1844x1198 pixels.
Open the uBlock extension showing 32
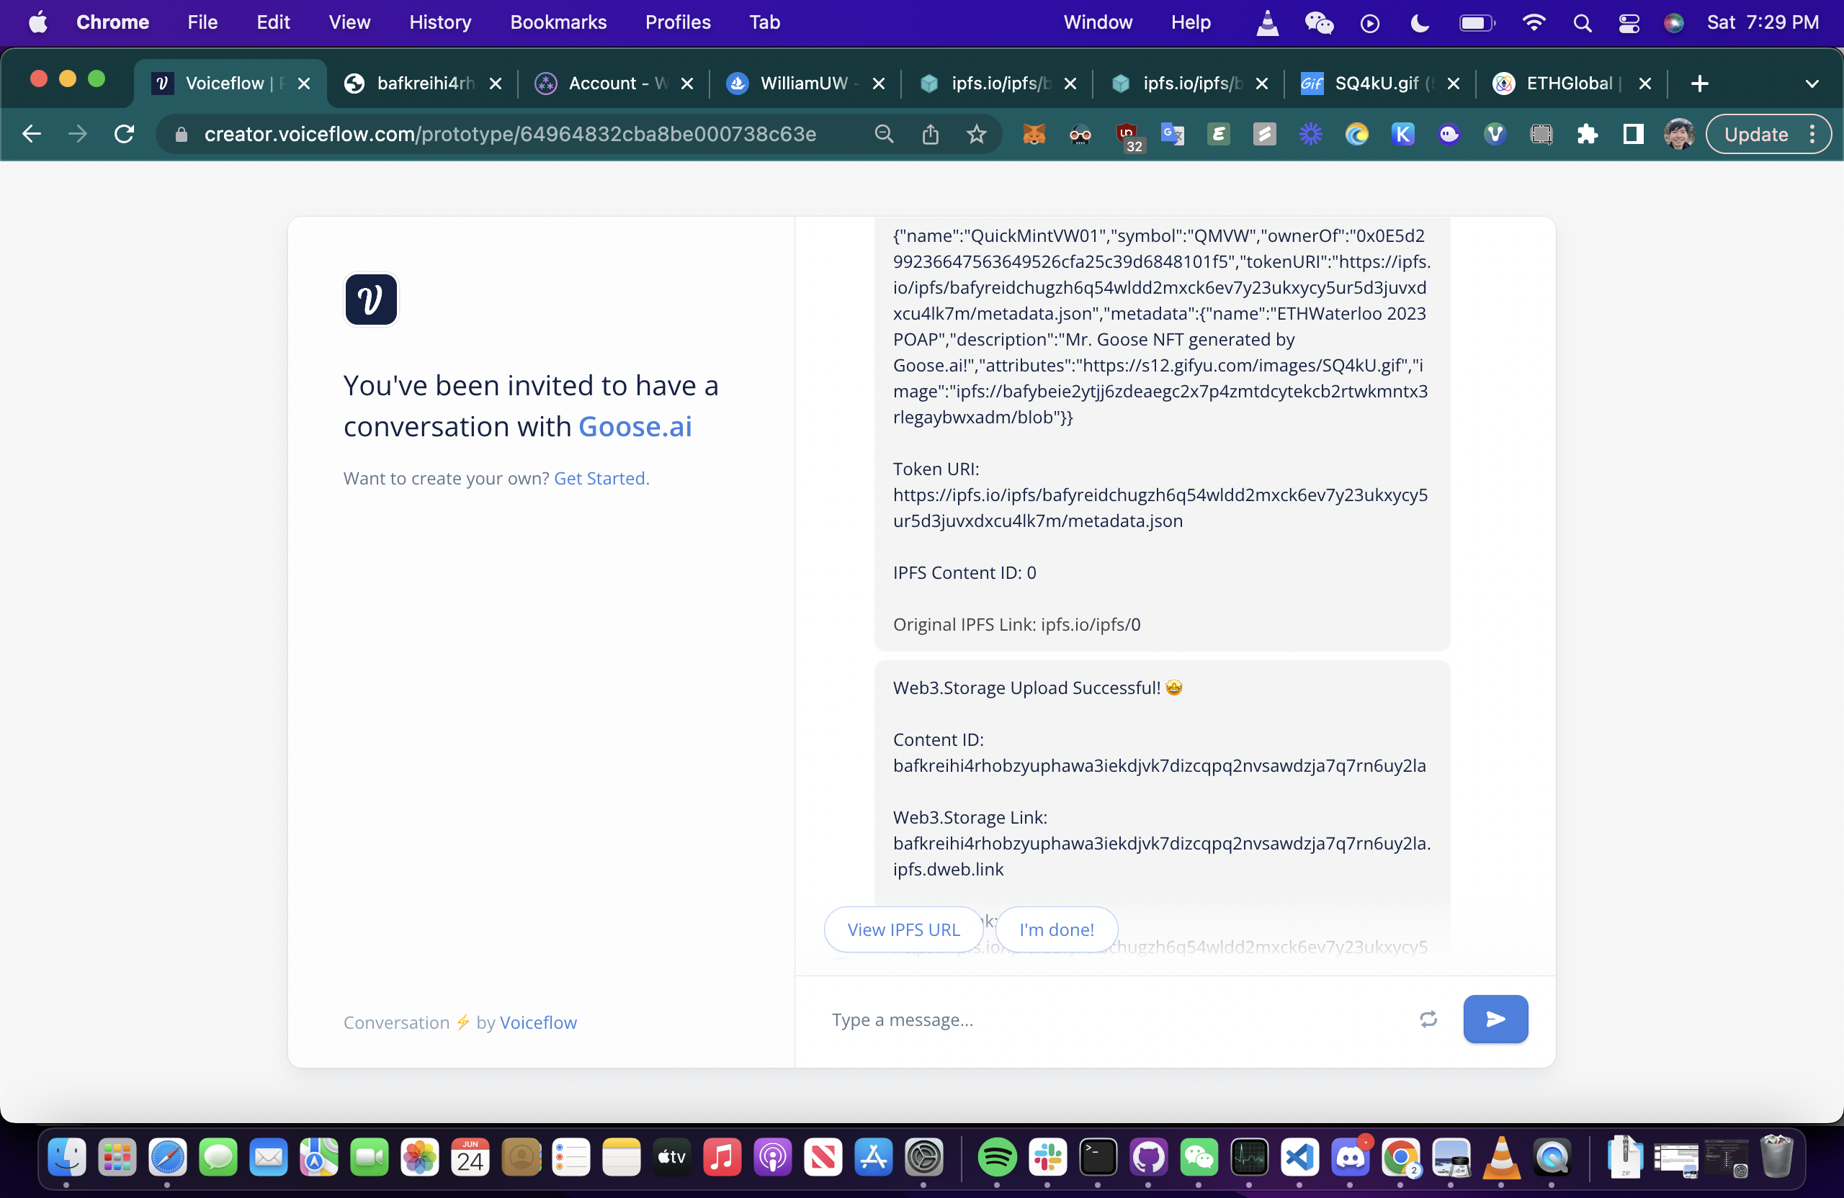1127,135
